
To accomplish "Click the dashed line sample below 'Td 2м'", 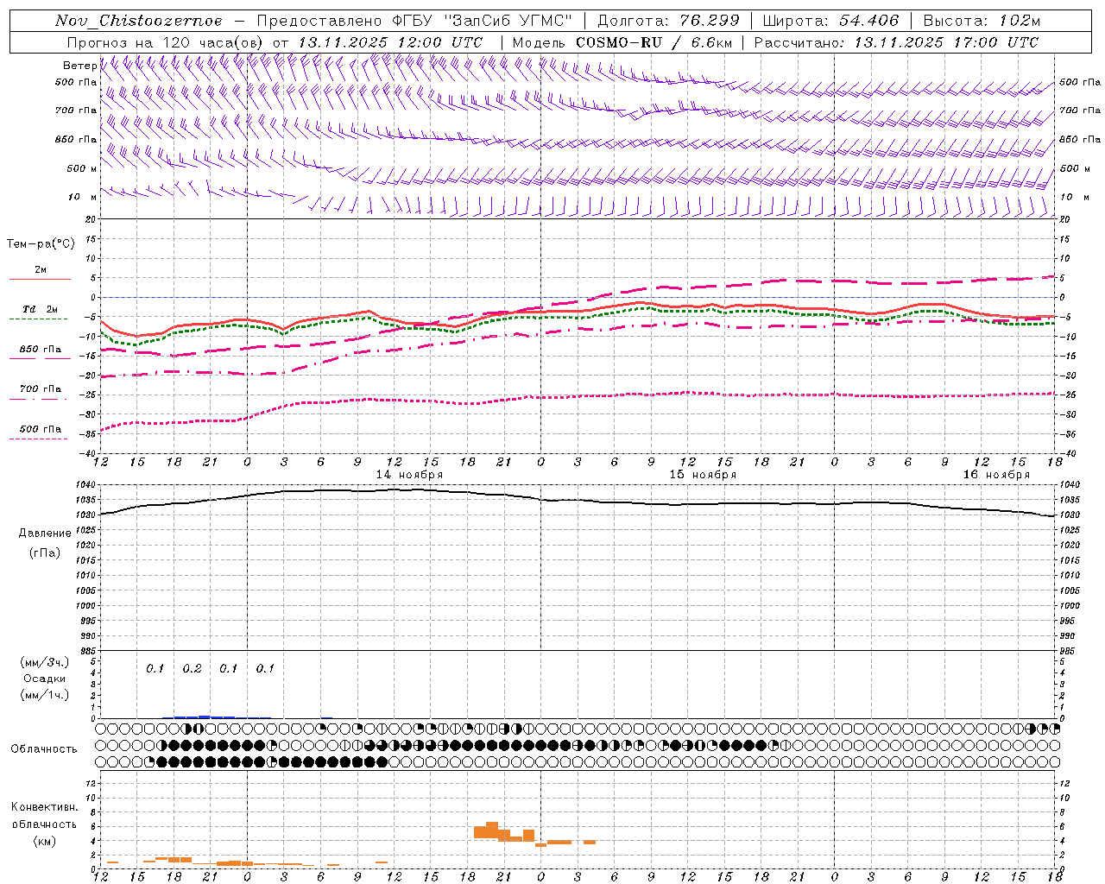I will click(38, 319).
